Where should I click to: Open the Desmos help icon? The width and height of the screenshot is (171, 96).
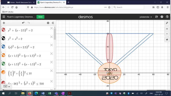click(x=162, y=17)
